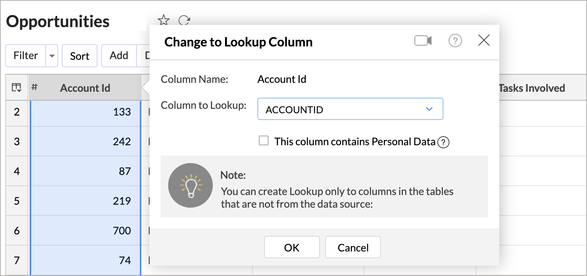Select the Account Id column header

[x=85, y=88]
